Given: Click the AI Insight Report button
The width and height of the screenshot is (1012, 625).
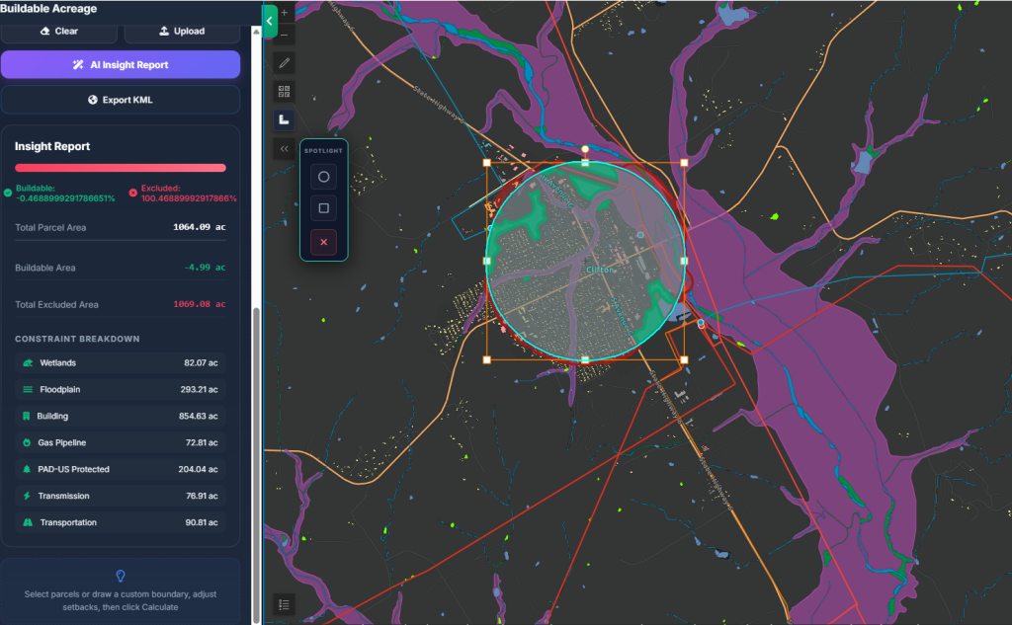Looking at the screenshot, I should tap(121, 64).
